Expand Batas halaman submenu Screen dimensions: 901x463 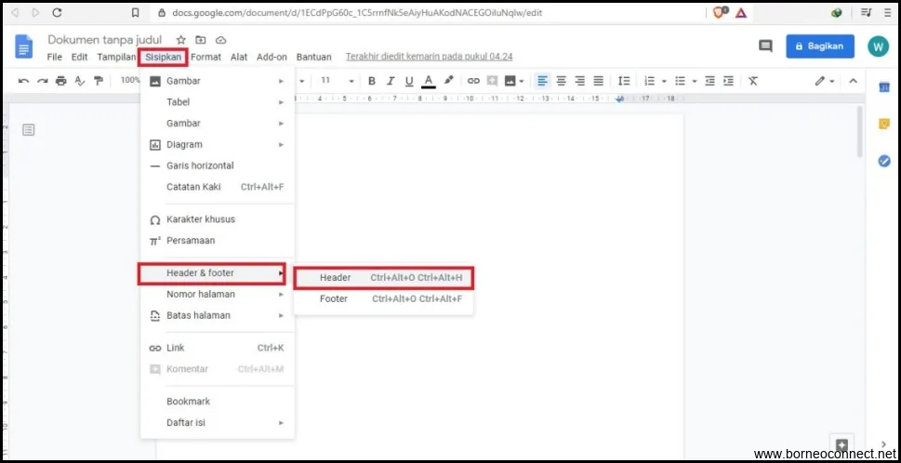(218, 315)
